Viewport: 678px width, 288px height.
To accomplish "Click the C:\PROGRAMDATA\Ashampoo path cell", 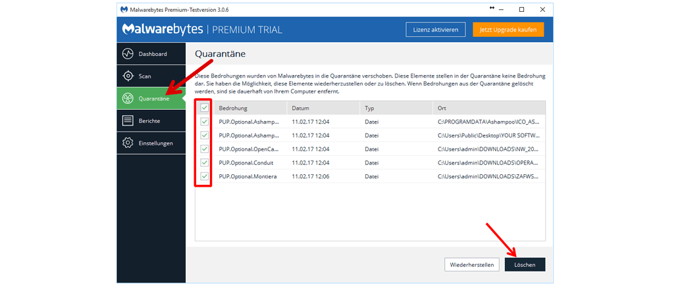I will point(488,122).
